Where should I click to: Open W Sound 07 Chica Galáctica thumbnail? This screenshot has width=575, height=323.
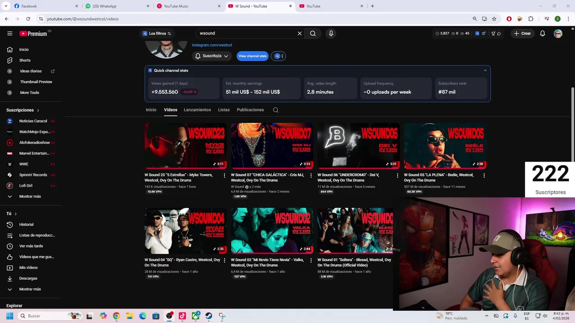point(272,146)
